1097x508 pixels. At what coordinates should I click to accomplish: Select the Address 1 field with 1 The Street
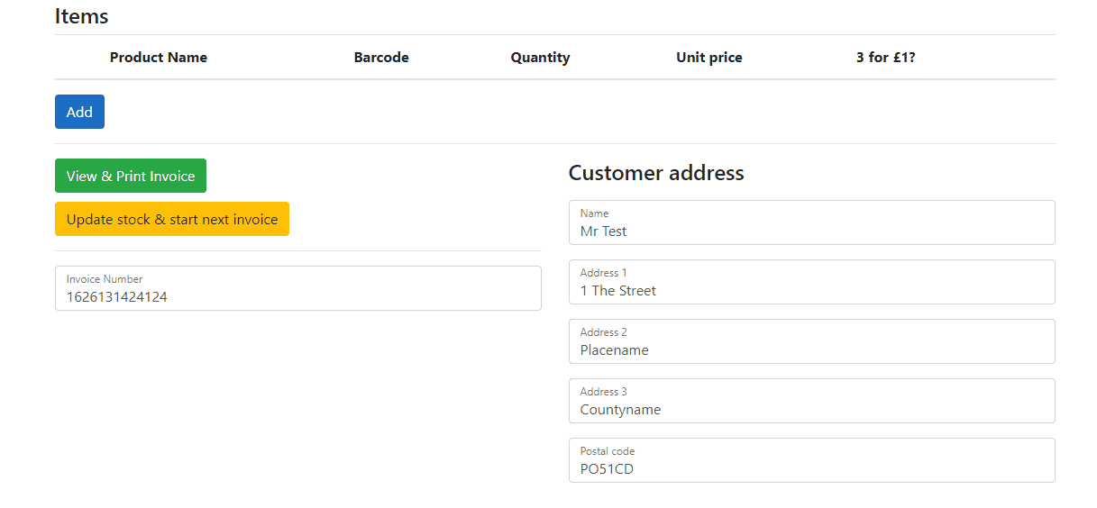(x=811, y=282)
